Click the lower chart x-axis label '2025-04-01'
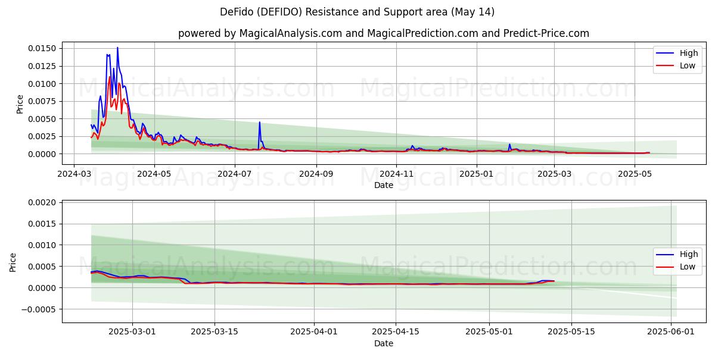715x357 pixels. coord(313,332)
